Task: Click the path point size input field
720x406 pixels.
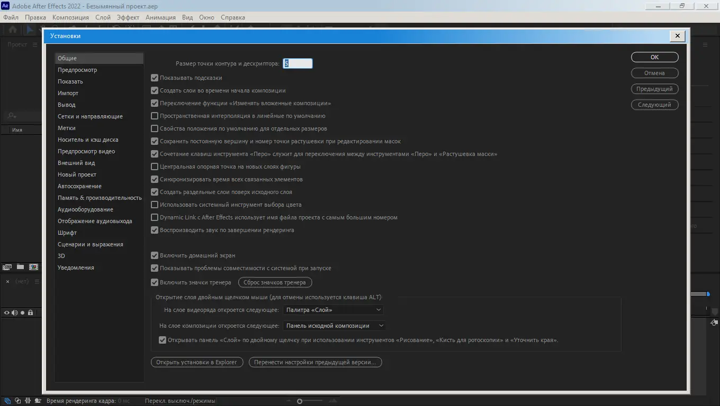Action: (x=298, y=63)
